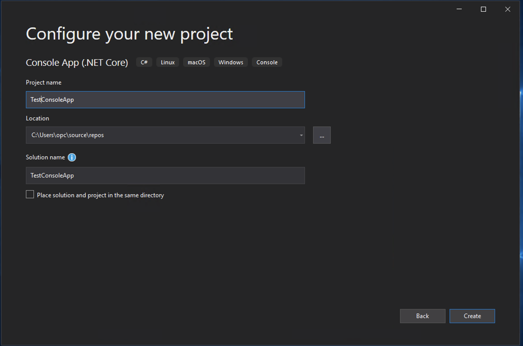Click the macOS platform tag
523x346 pixels.
click(196, 62)
